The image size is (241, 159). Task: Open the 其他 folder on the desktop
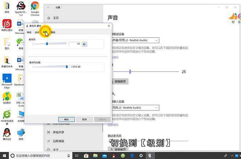pos(7,8)
